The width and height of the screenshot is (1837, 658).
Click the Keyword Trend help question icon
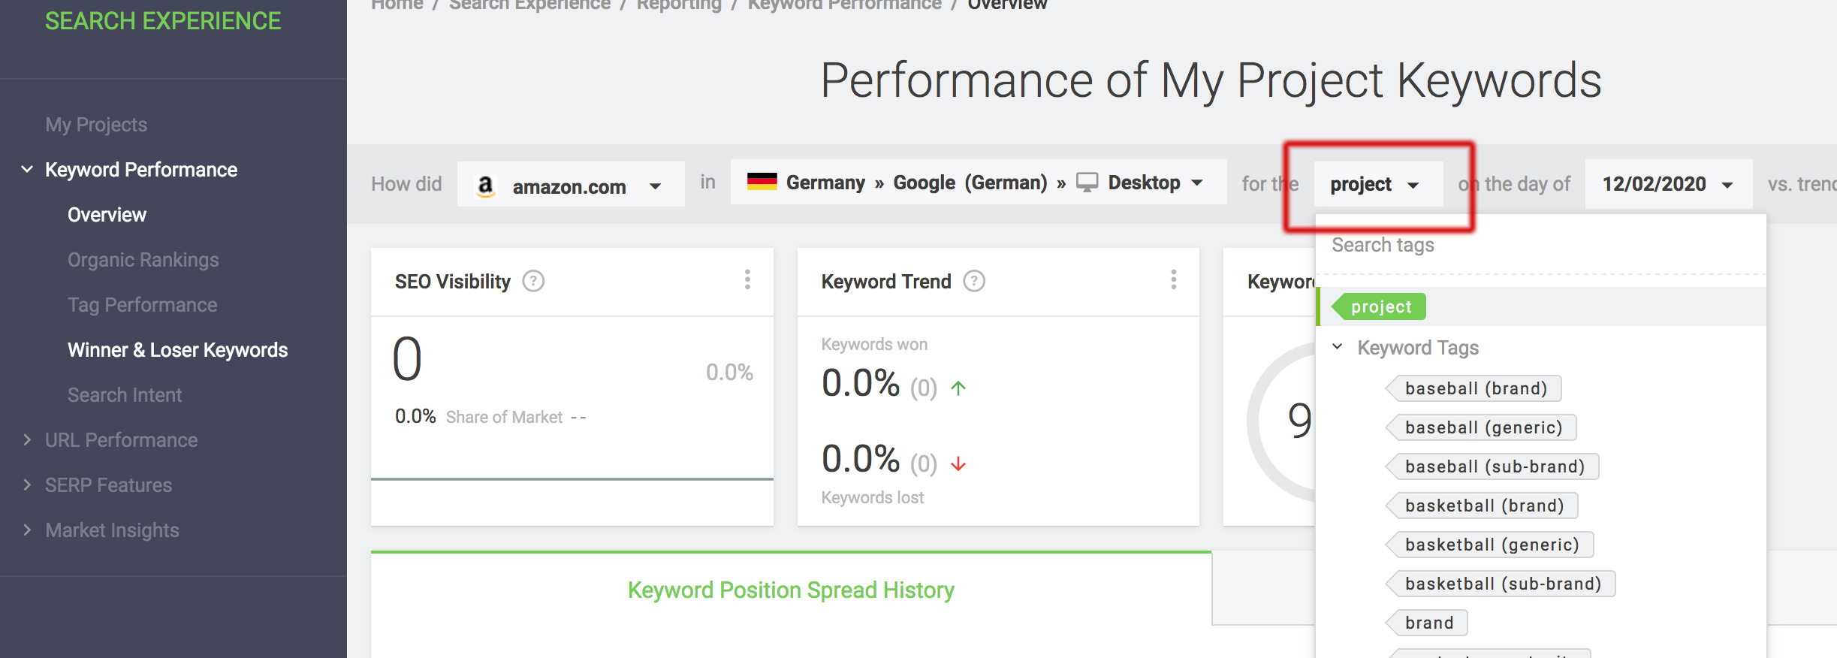974,282
